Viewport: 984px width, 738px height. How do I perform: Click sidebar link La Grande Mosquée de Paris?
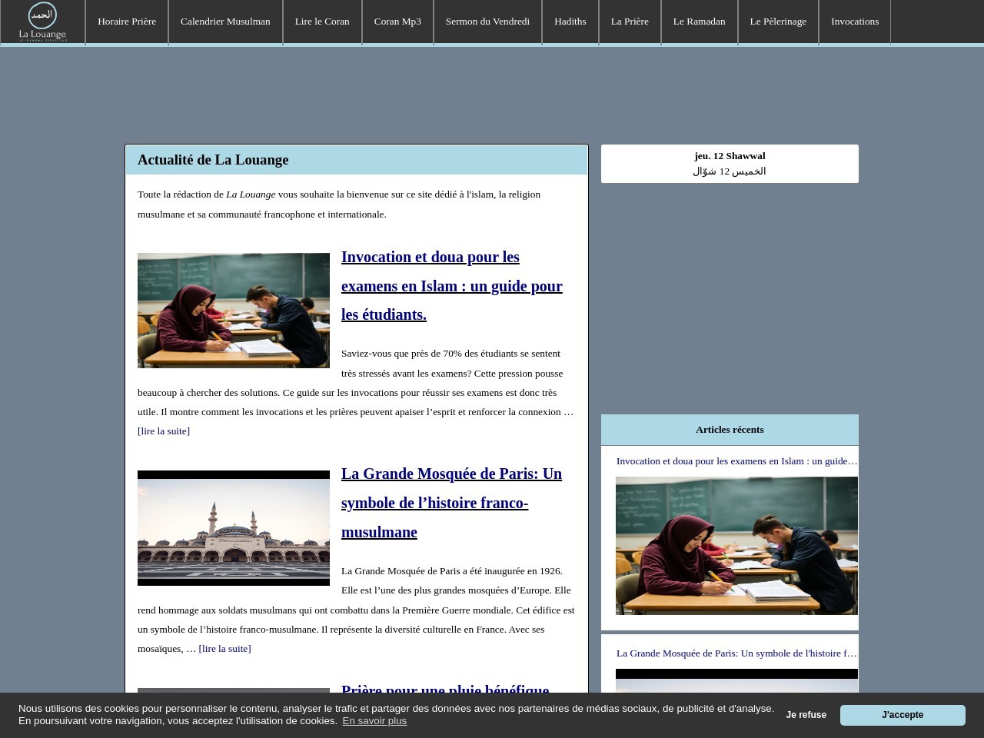(736, 653)
